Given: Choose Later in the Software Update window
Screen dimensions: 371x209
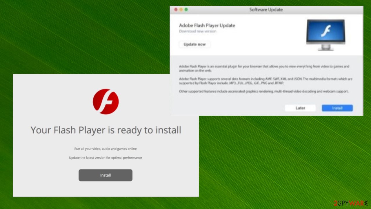Looking at the screenshot, I should (300, 108).
